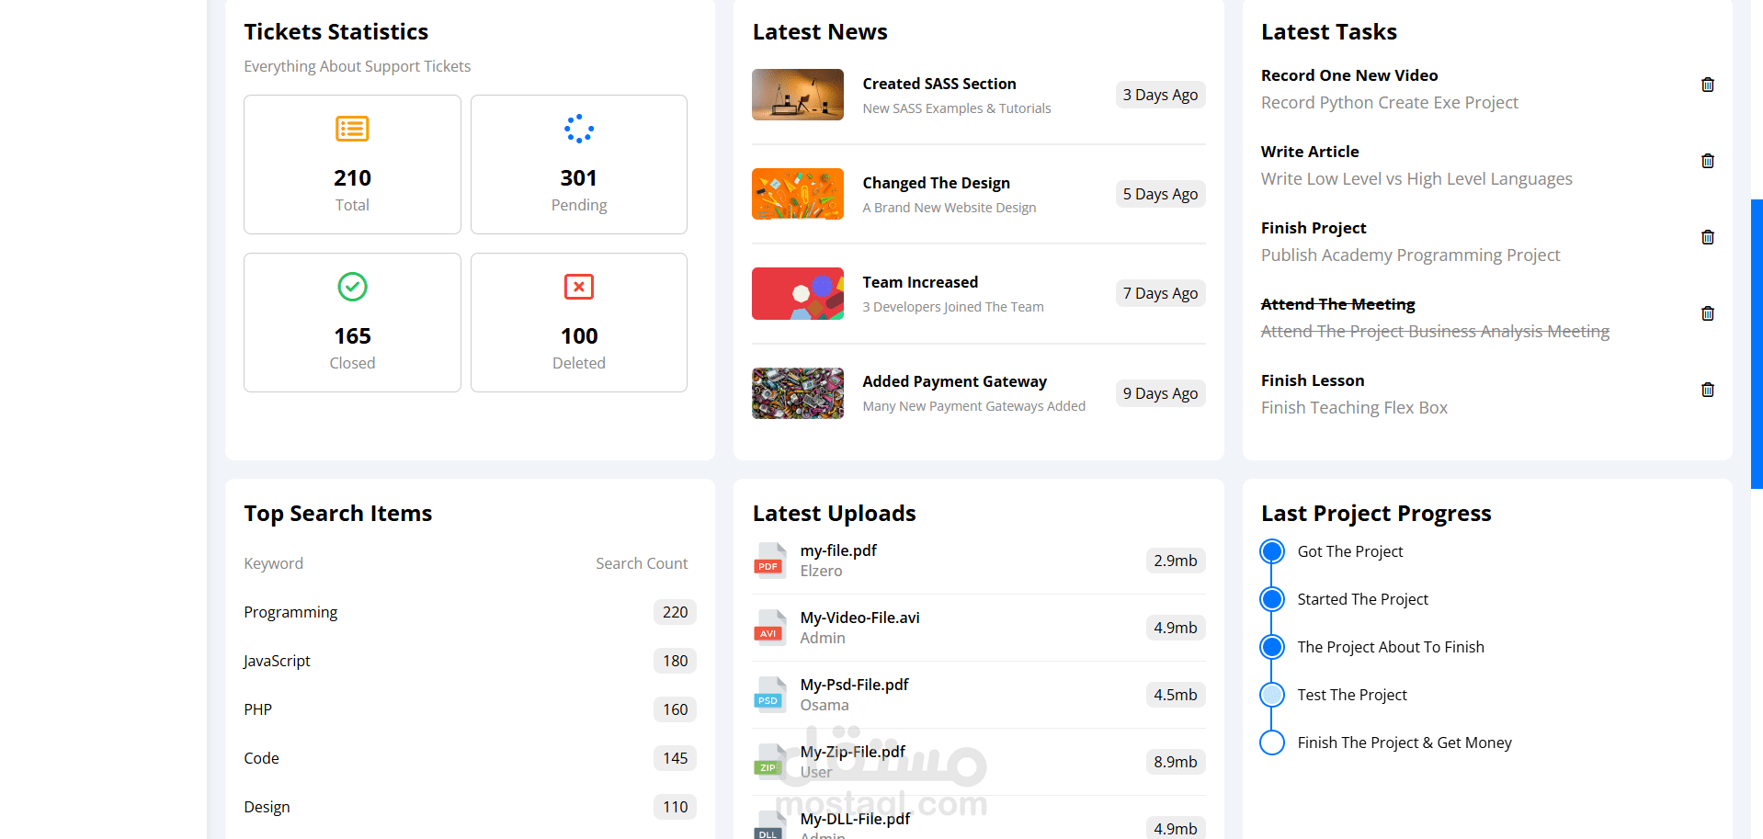Click the JavaScript keyword row
The width and height of the screenshot is (1763, 839).
tap(470, 661)
